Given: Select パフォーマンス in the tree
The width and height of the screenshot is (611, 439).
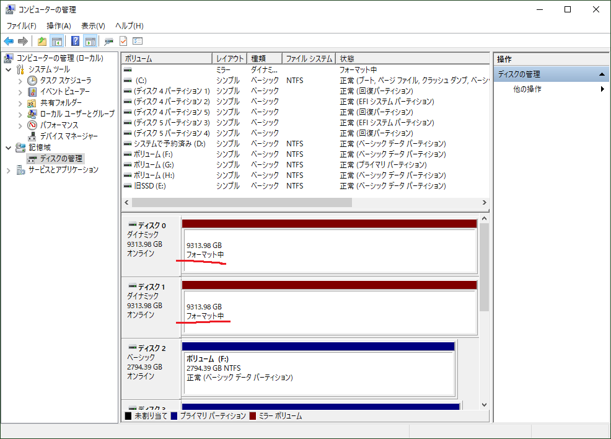Looking at the screenshot, I should click(59, 125).
